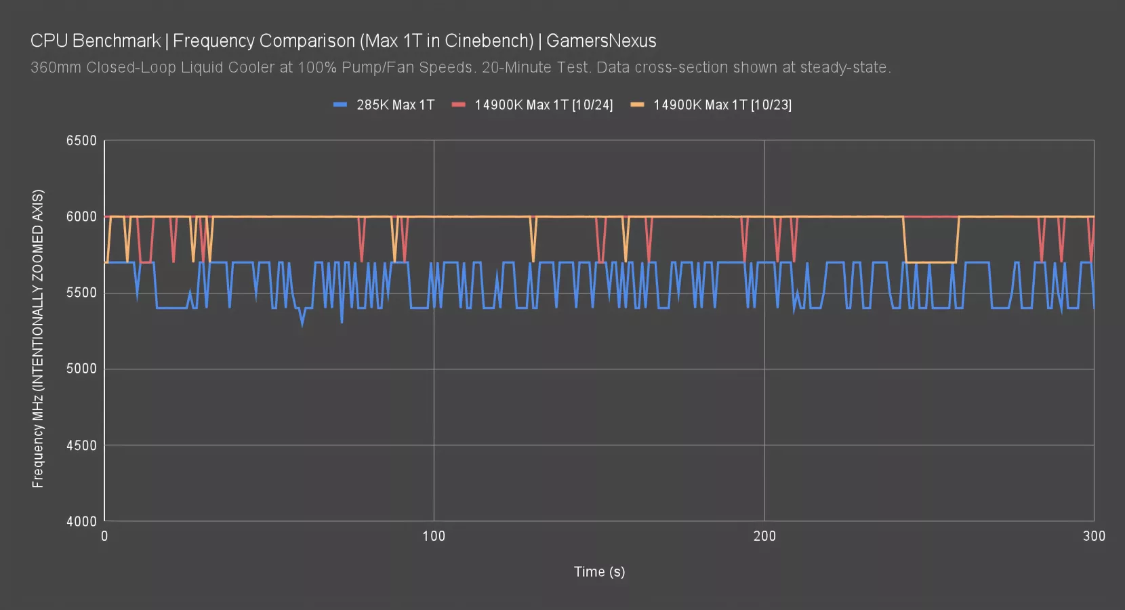
Task: Select the 5000 y-axis tick label
Action: click(81, 369)
